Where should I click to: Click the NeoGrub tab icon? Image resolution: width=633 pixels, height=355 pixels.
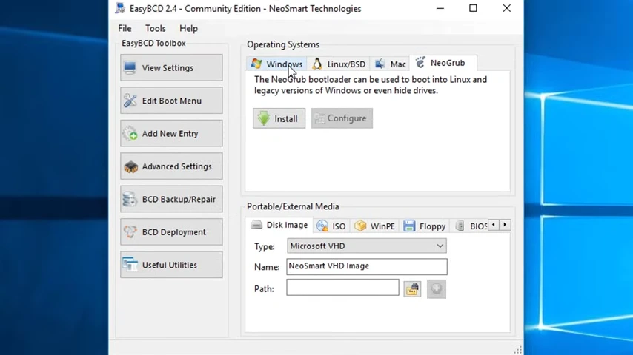click(x=420, y=62)
